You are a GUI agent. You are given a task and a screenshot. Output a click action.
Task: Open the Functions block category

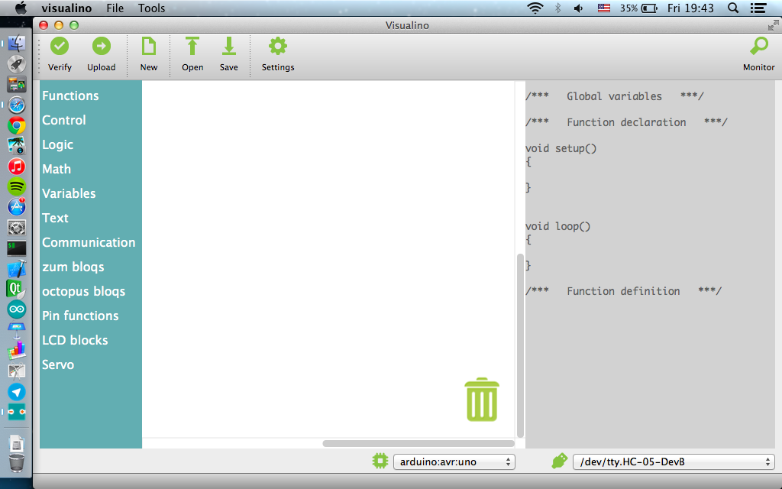coord(70,96)
